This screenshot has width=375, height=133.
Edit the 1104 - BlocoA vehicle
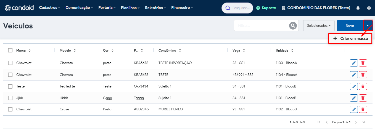click(x=354, y=75)
